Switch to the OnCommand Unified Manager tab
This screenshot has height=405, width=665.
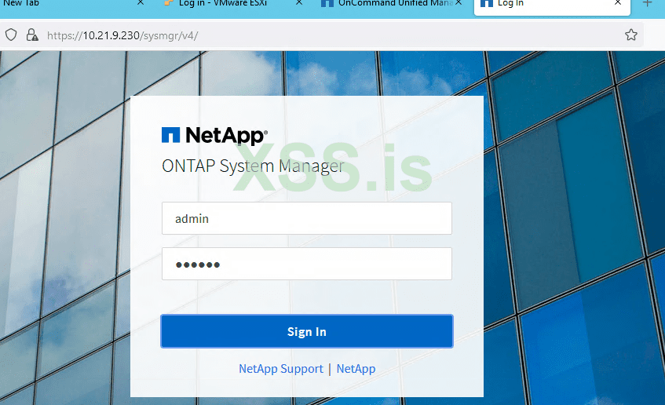[395, 3]
